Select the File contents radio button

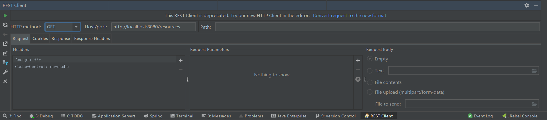coord(370,82)
